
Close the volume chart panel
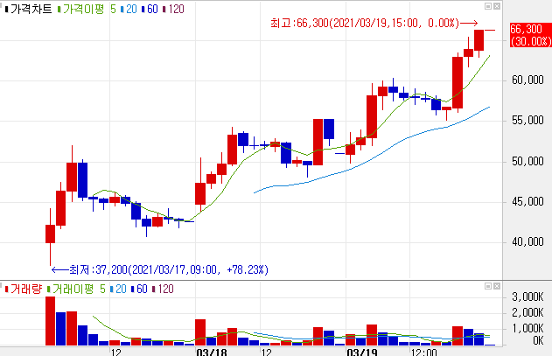[x=497, y=286]
